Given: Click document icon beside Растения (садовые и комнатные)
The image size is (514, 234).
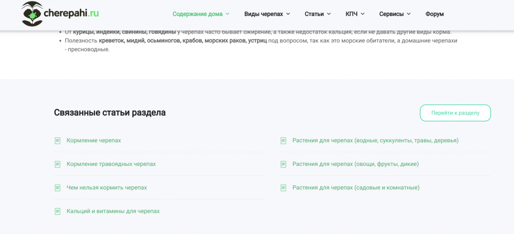Looking at the screenshot, I should tap(283, 188).
